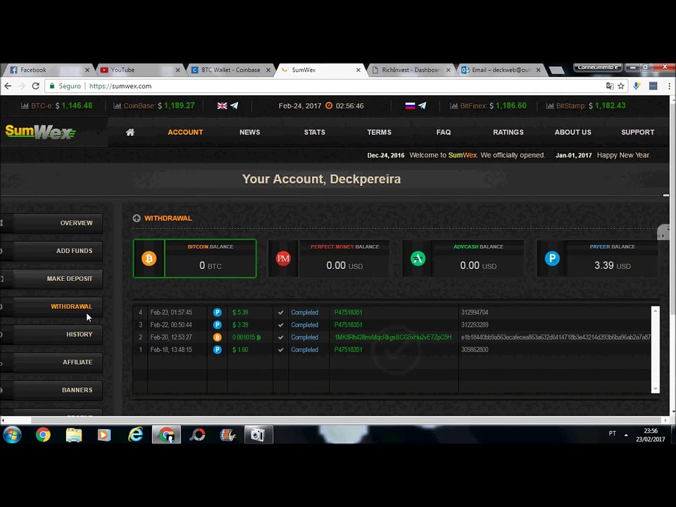Open NEWS in top navigation

249,132
